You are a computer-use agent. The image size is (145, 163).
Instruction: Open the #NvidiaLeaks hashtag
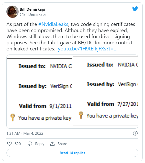[53, 24]
